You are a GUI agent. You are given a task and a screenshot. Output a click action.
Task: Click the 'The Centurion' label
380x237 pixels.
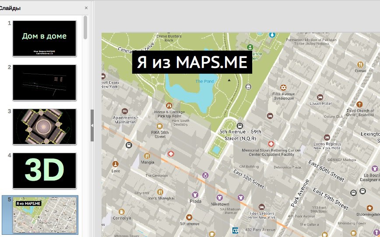157,175
